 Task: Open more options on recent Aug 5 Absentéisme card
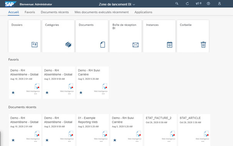click(x=69, y=141)
